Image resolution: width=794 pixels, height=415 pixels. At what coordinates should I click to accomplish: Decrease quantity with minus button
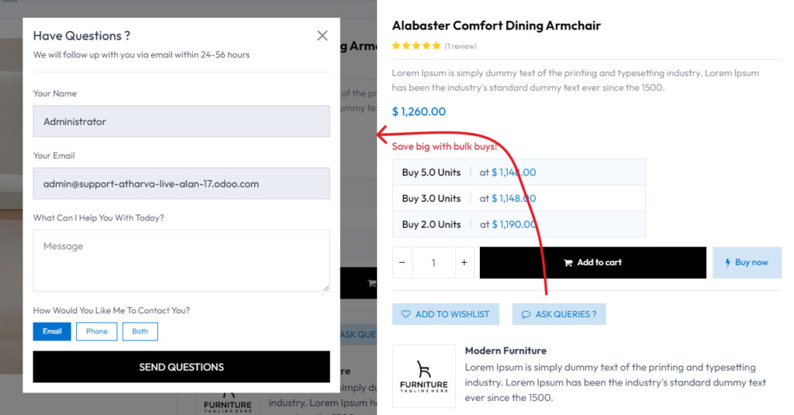coord(402,263)
